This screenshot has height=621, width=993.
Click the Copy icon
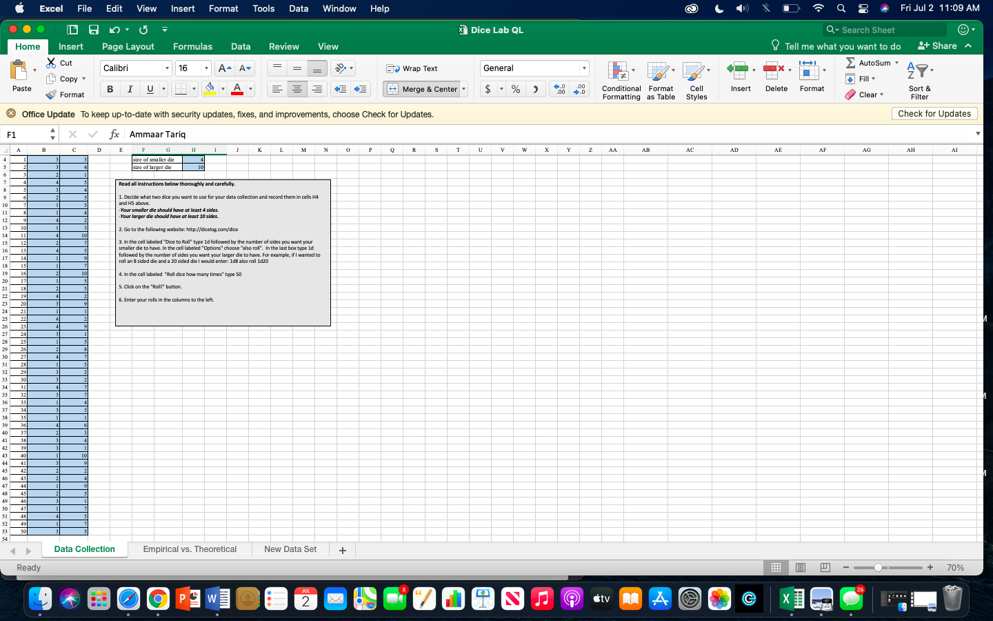tap(51, 79)
